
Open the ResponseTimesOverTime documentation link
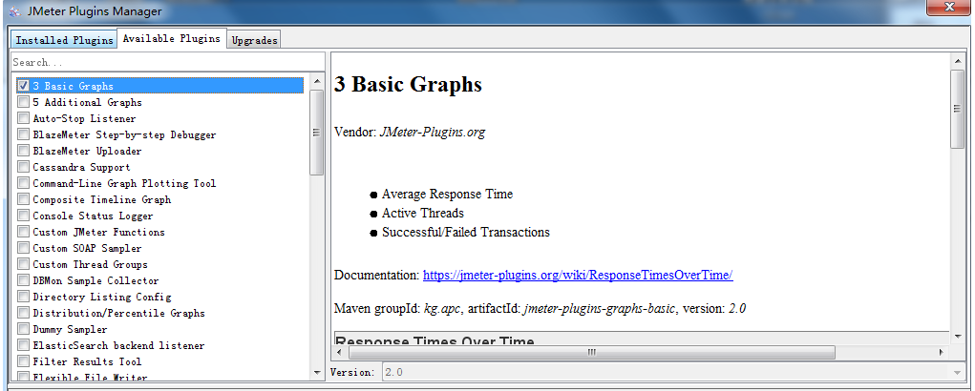coord(578,275)
